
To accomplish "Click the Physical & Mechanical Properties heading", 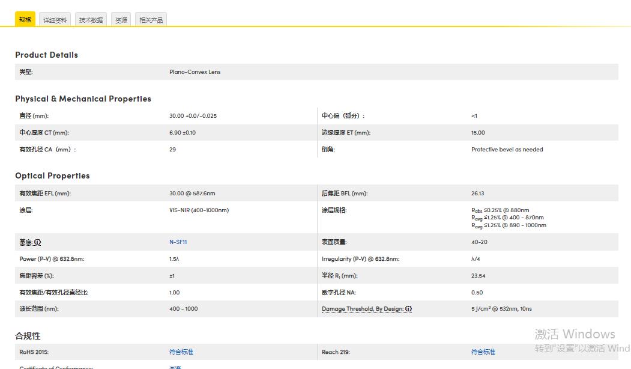I will (x=83, y=99).
